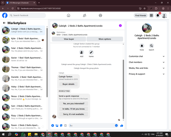Open the Haley 2 Beds 1 Bath conversation
The height and width of the screenshot is (137, 171).
(x=23, y=88)
